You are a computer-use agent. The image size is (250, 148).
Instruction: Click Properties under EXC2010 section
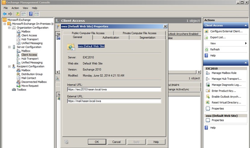[x=218, y=108]
